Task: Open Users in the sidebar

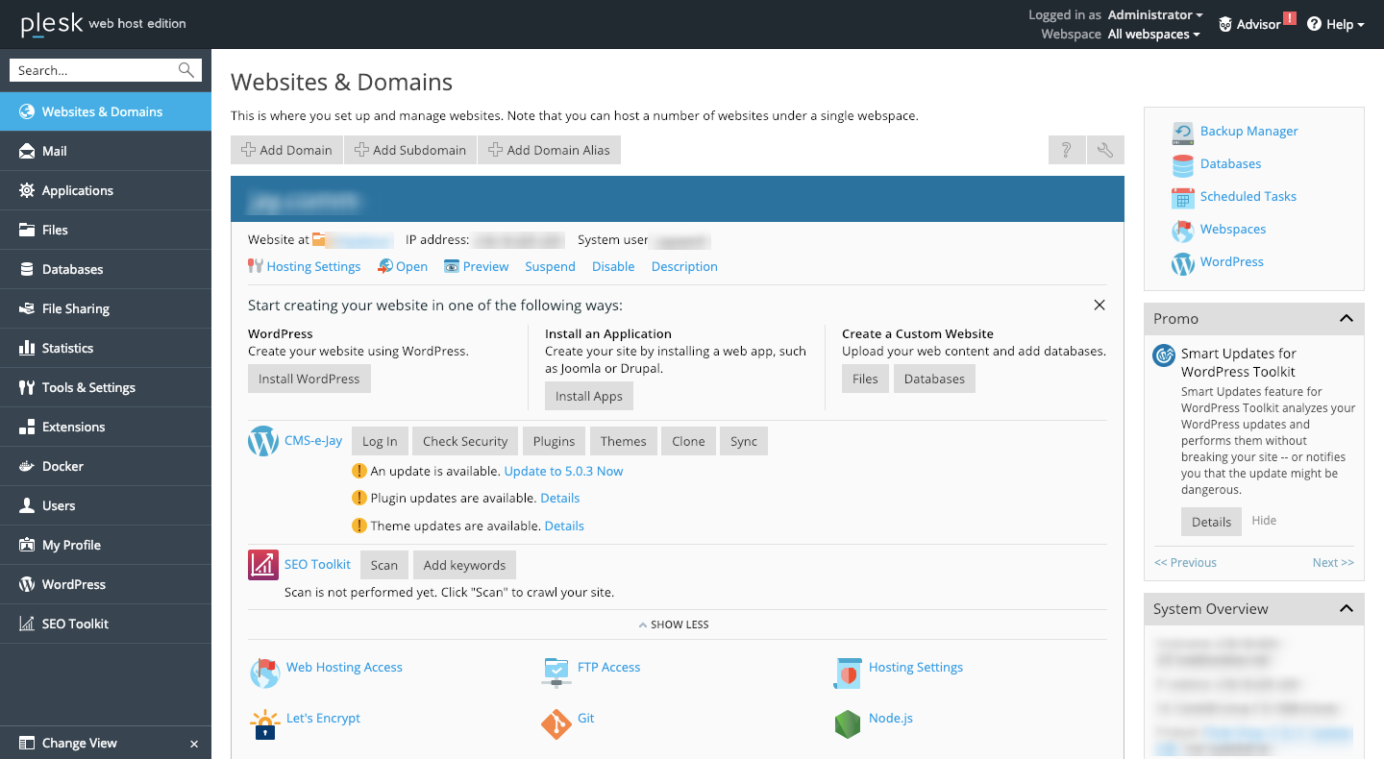Action: click(x=106, y=505)
